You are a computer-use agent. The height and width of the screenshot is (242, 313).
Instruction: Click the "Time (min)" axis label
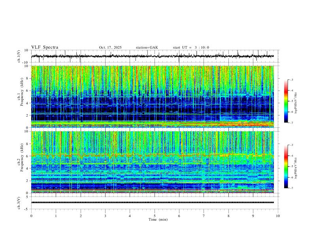point(158,219)
